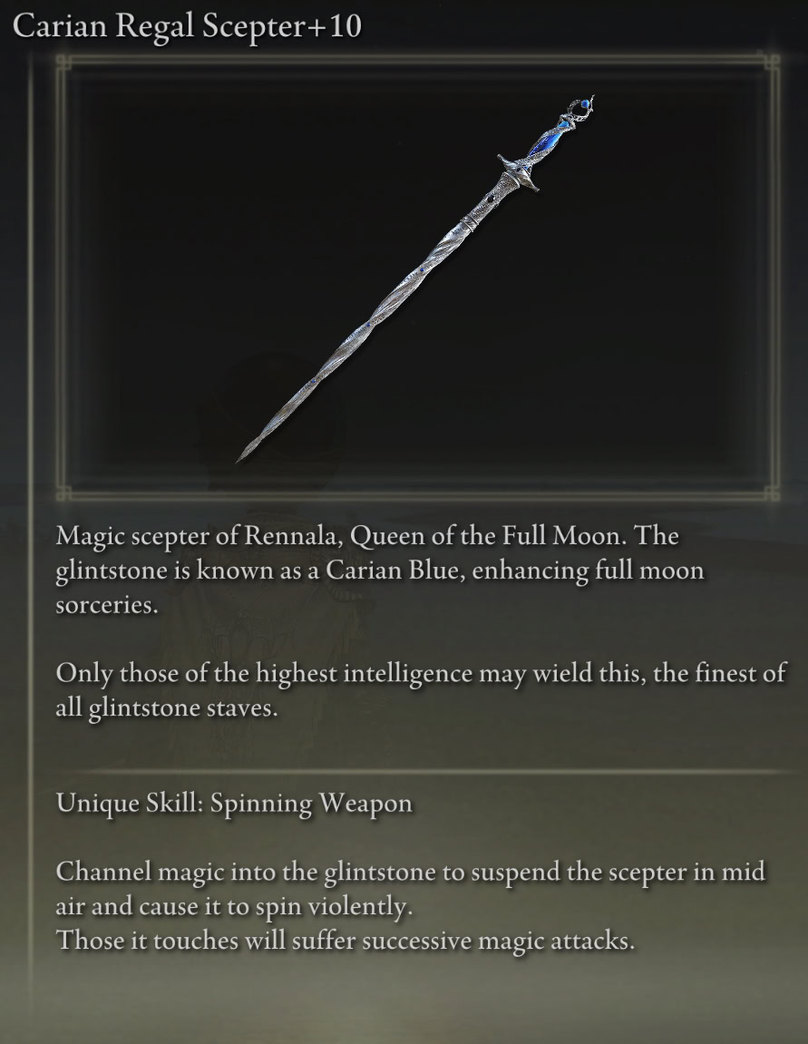Click the Rennala, Queen of the Full Moon text
The width and height of the screenshot is (808, 1044).
[435, 535]
